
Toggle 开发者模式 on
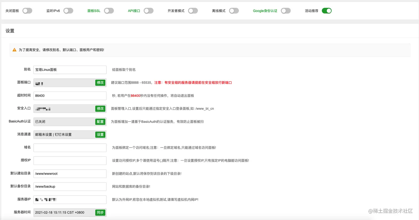click(193, 10)
